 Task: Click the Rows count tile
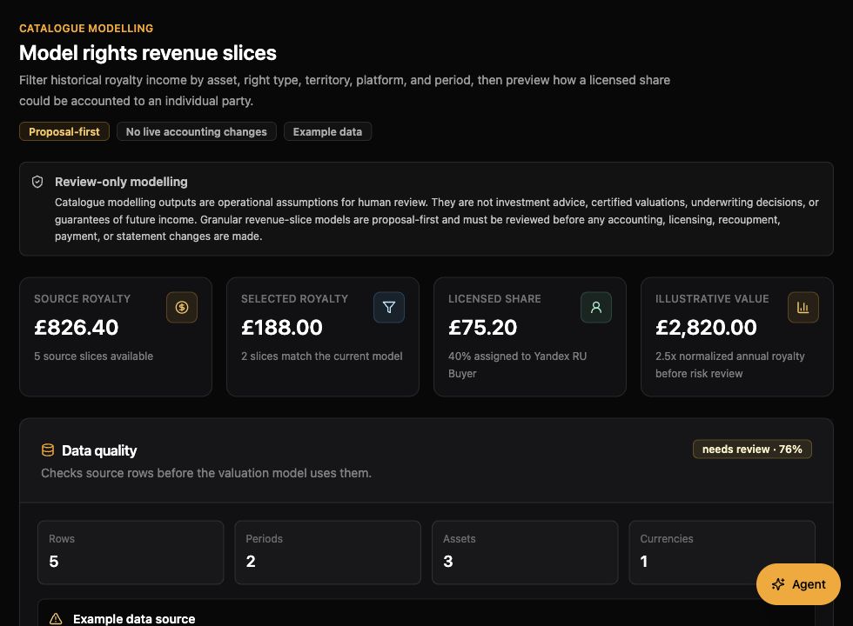pyautogui.click(x=131, y=553)
